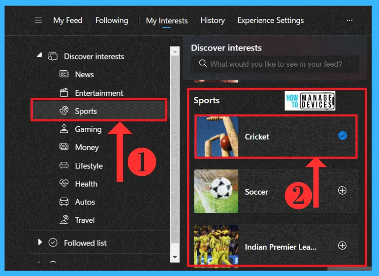Open Experience Settings tab
The width and height of the screenshot is (379, 276).
click(x=271, y=20)
